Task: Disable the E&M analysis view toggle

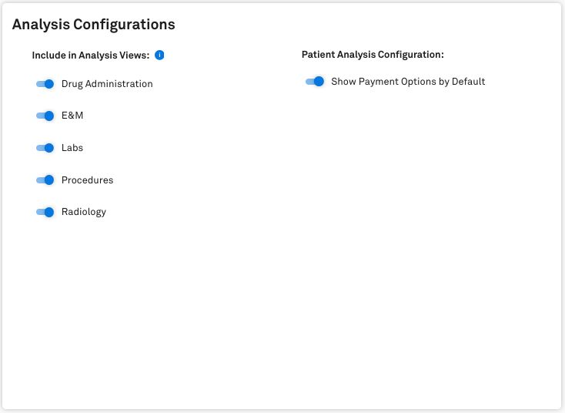Action: 45,116
